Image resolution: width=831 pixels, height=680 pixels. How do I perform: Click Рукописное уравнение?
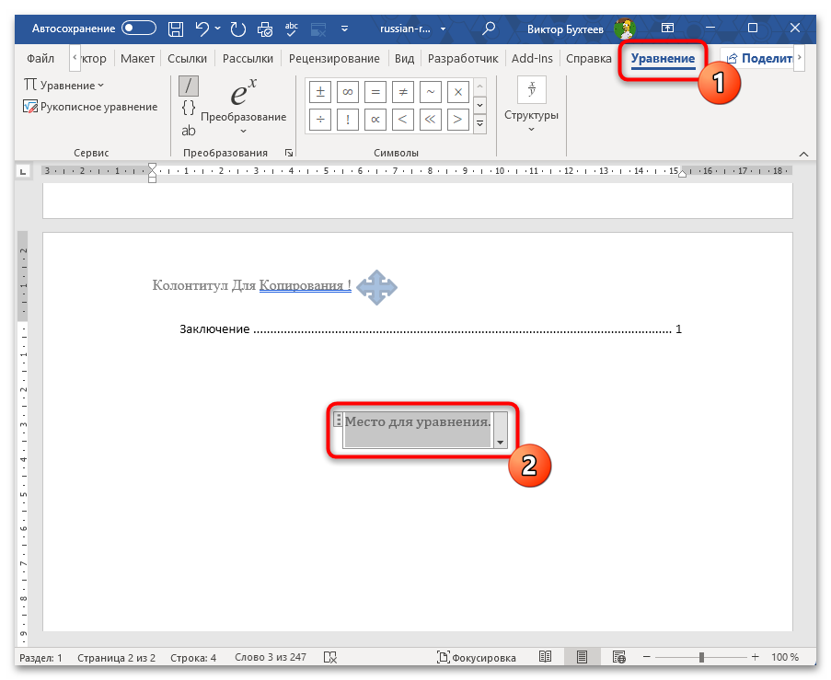(90, 107)
